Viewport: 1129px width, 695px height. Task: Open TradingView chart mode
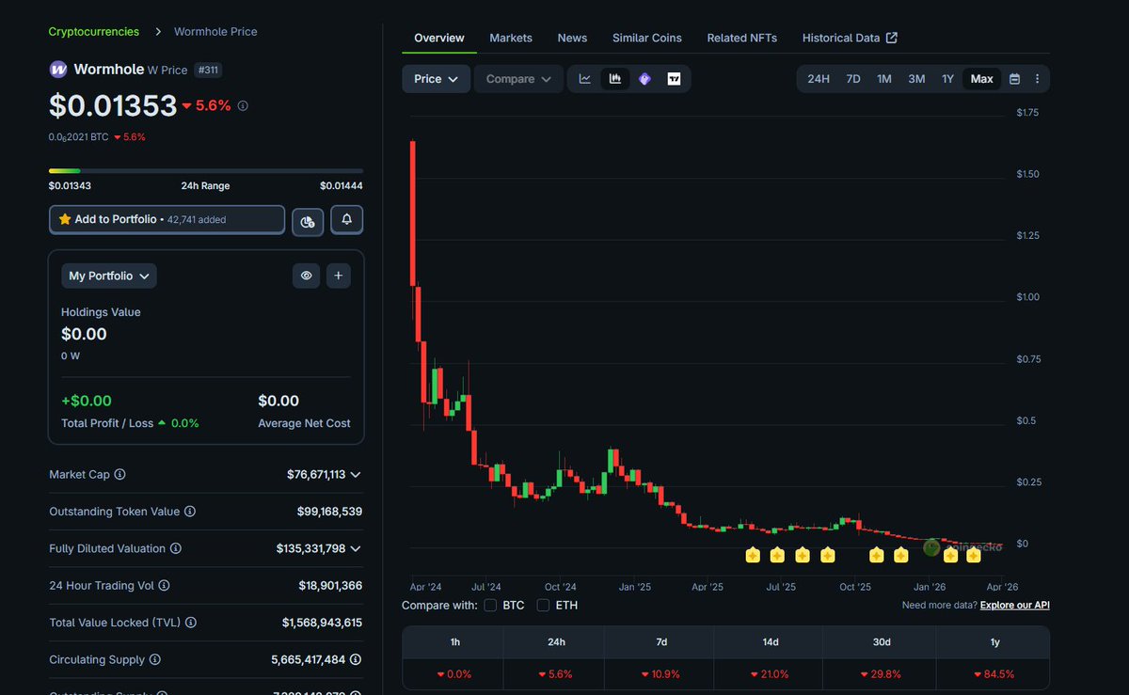674,79
